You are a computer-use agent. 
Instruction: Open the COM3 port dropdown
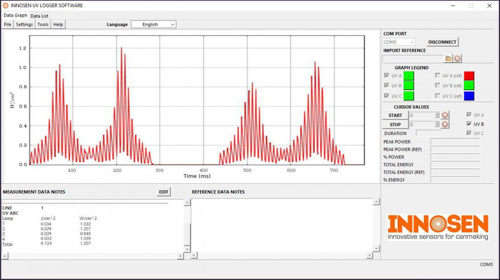[399, 42]
